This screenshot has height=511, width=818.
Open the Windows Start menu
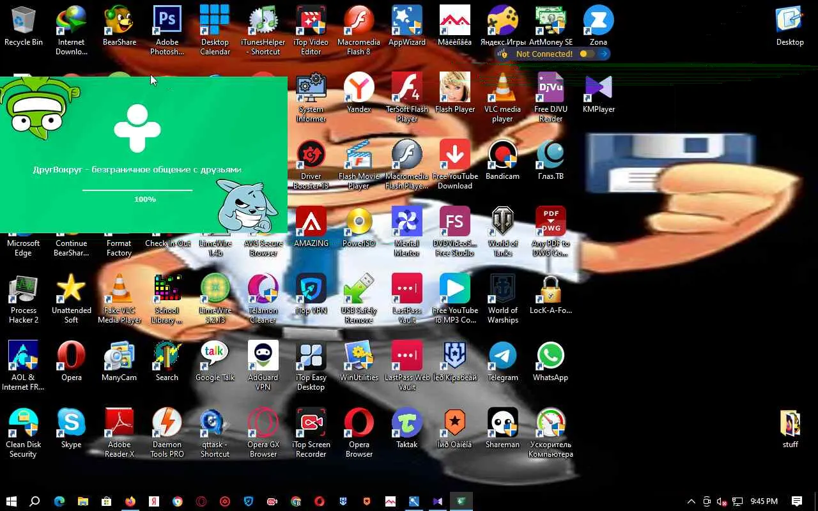coord(11,501)
